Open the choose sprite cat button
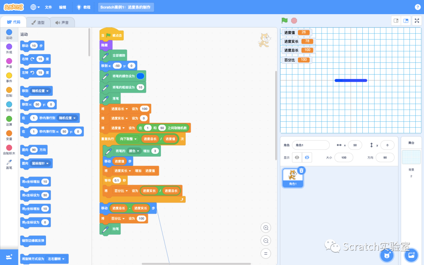Image resolution: width=424 pixels, height=265 pixels. [x=387, y=255]
